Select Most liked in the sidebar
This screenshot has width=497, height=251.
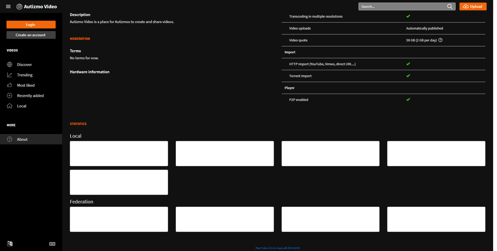26,85
